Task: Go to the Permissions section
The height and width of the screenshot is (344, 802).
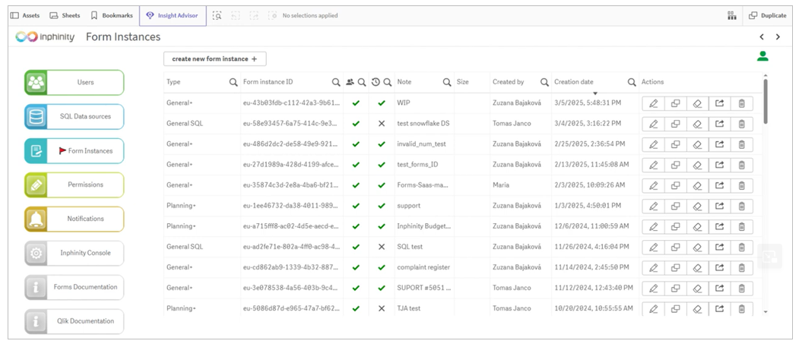Action: 74,185
